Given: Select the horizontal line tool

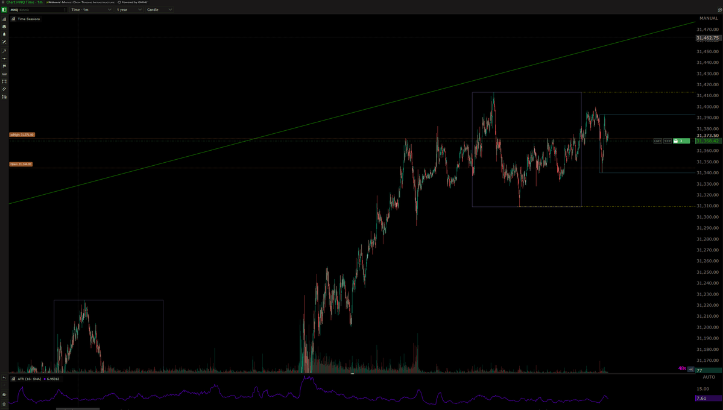Looking at the screenshot, I should click(x=4, y=58).
